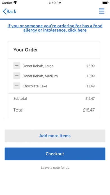This screenshot has height=195, width=110.
Task: Click the Back text label
Action: click(12, 11)
